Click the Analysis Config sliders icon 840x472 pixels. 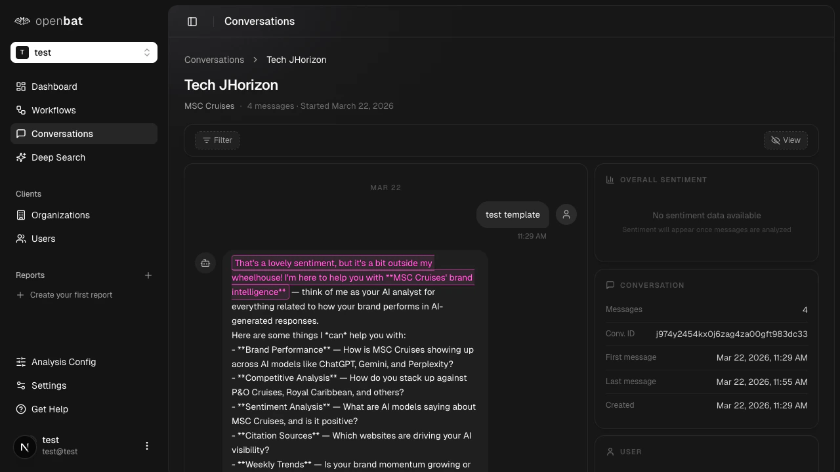click(21, 362)
